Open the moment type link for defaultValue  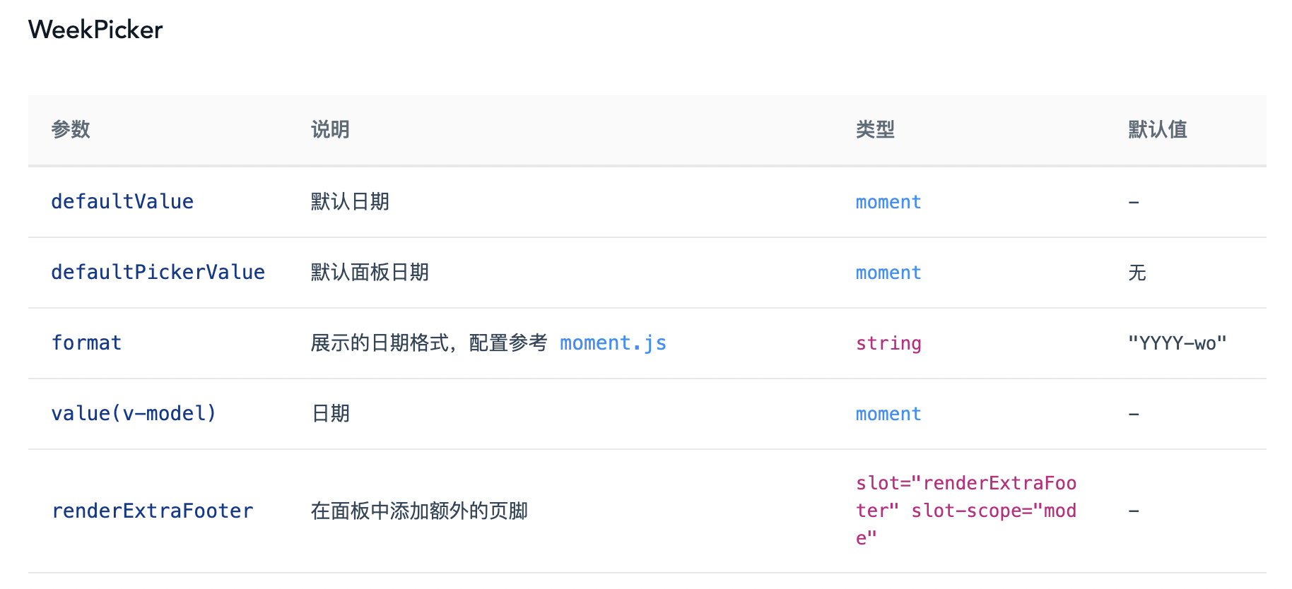click(x=888, y=202)
